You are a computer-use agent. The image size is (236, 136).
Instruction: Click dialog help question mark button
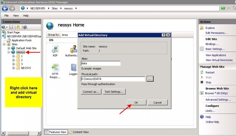point(164,35)
